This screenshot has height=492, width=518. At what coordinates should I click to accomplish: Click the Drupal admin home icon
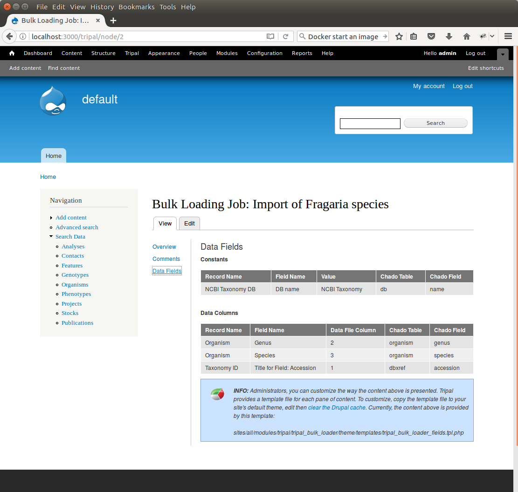pyautogui.click(x=12, y=53)
